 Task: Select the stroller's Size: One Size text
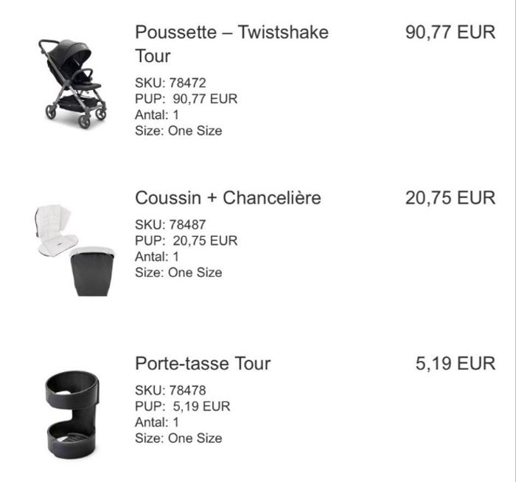pos(178,131)
